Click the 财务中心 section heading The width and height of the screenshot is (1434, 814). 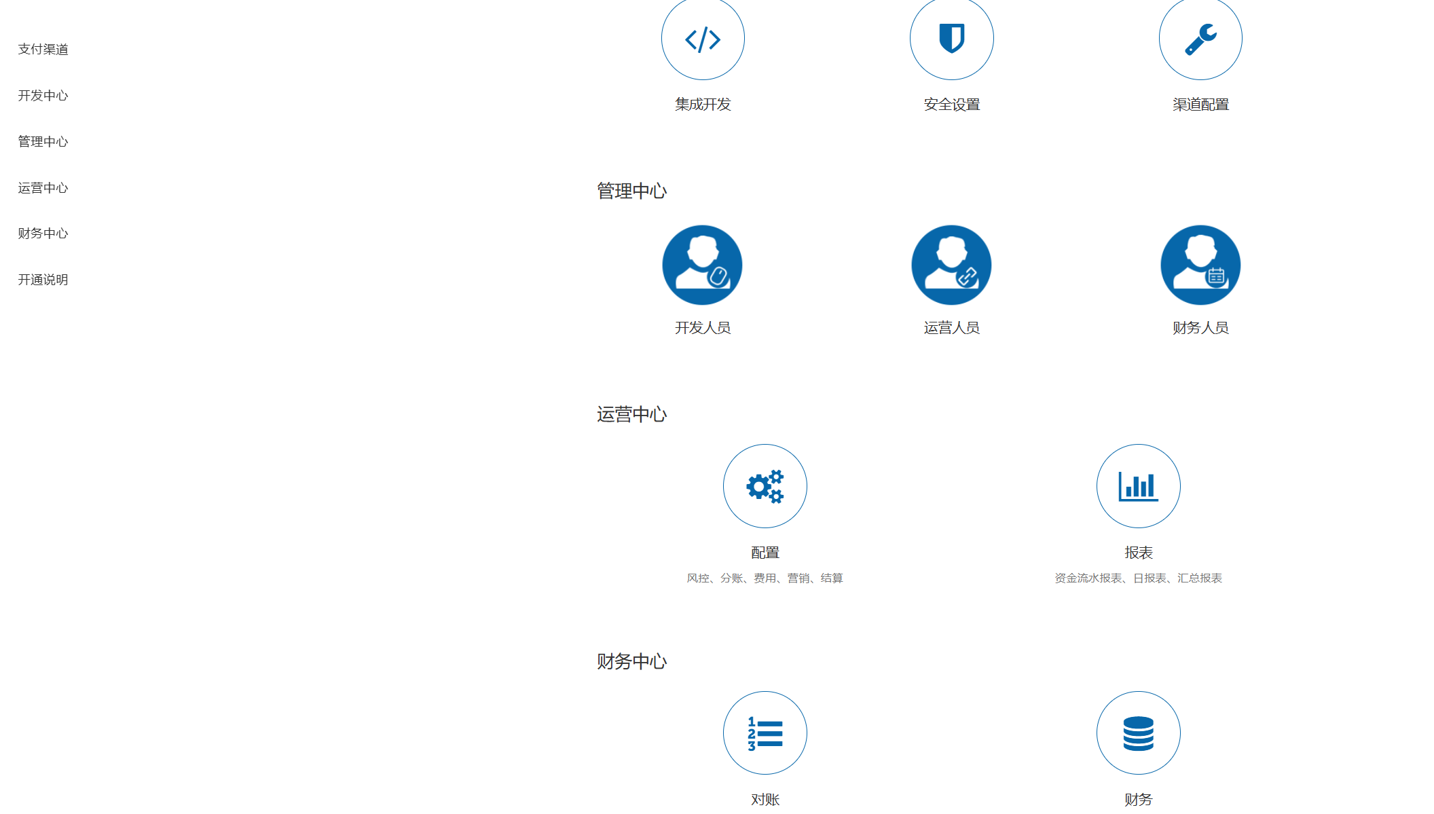tap(631, 661)
